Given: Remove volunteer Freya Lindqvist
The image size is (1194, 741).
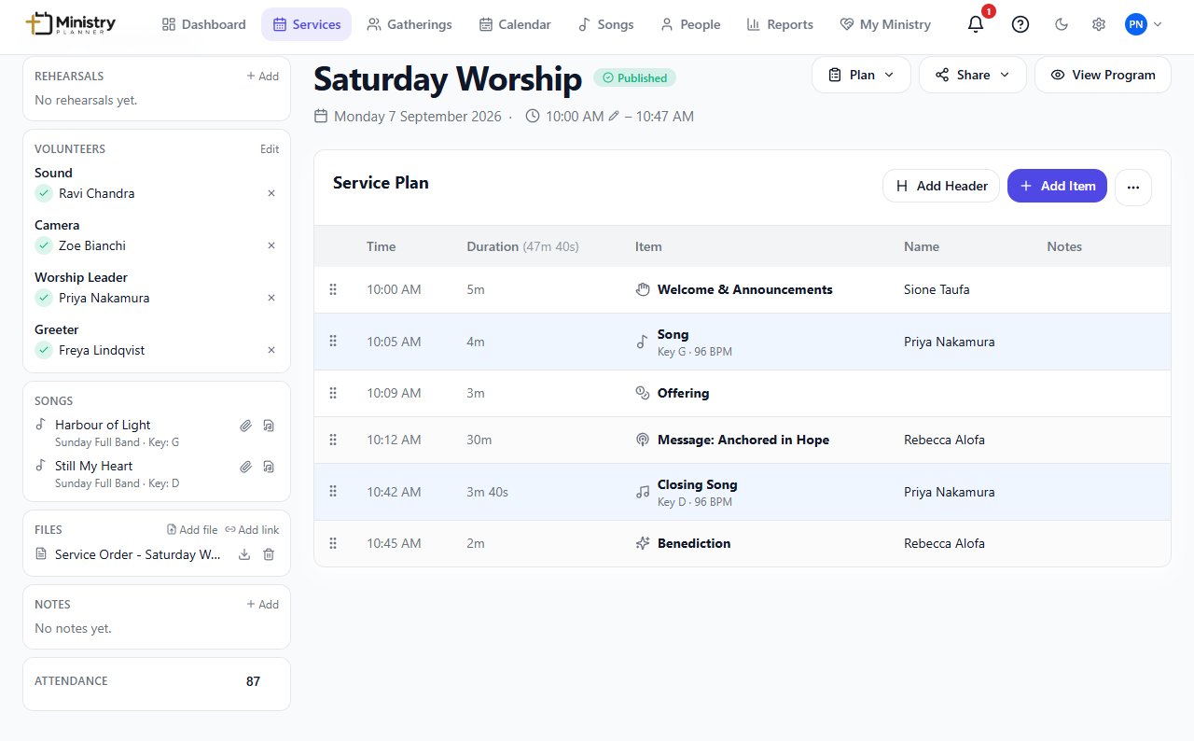Looking at the screenshot, I should tap(271, 350).
